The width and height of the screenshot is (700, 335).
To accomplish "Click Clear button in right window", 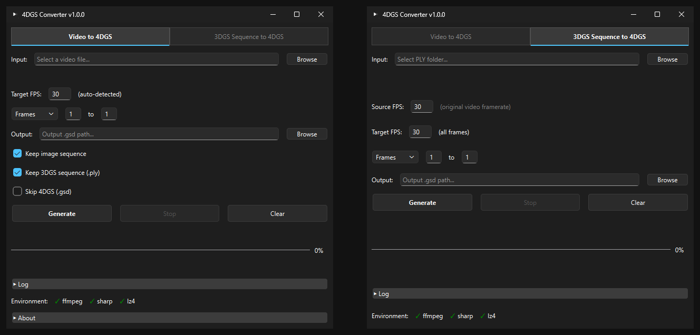I will 638,202.
